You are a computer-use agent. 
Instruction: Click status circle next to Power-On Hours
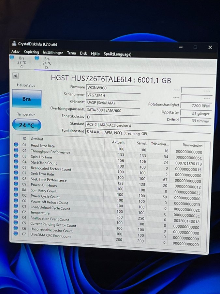tap(16, 184)
